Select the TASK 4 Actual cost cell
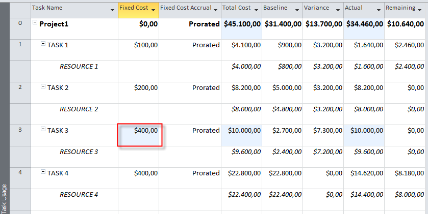 pos(364,173)
